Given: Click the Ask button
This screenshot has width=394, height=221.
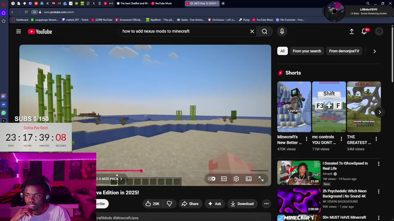Looking at the screenshot, I should [x=215, y=204].
